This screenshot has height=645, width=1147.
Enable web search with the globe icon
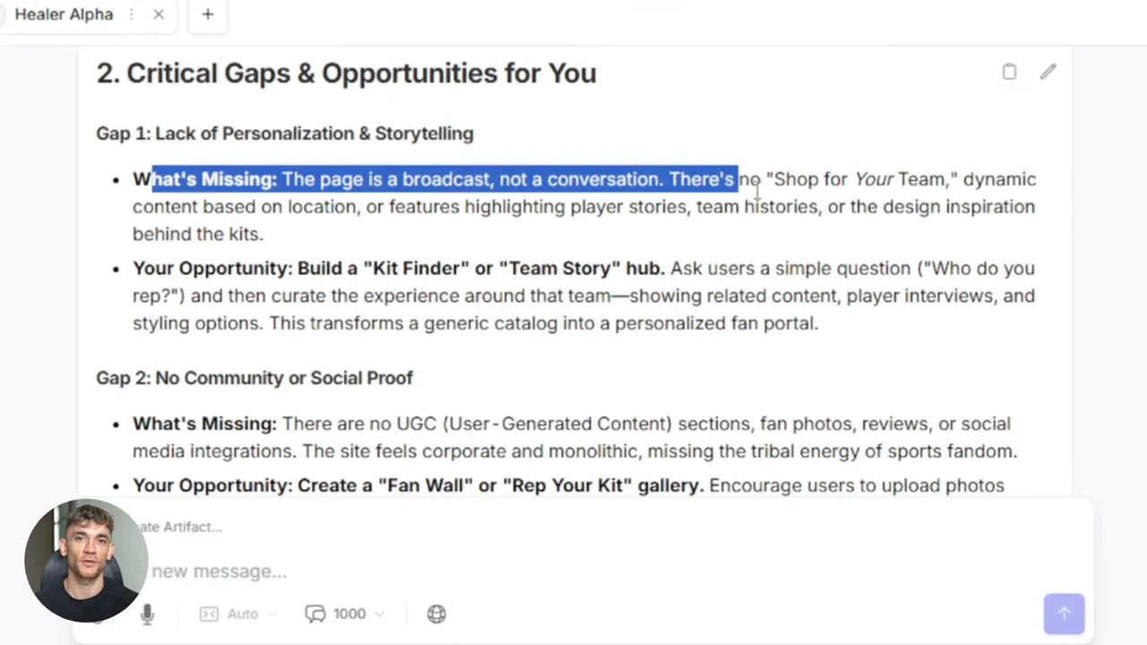(436, 614)
